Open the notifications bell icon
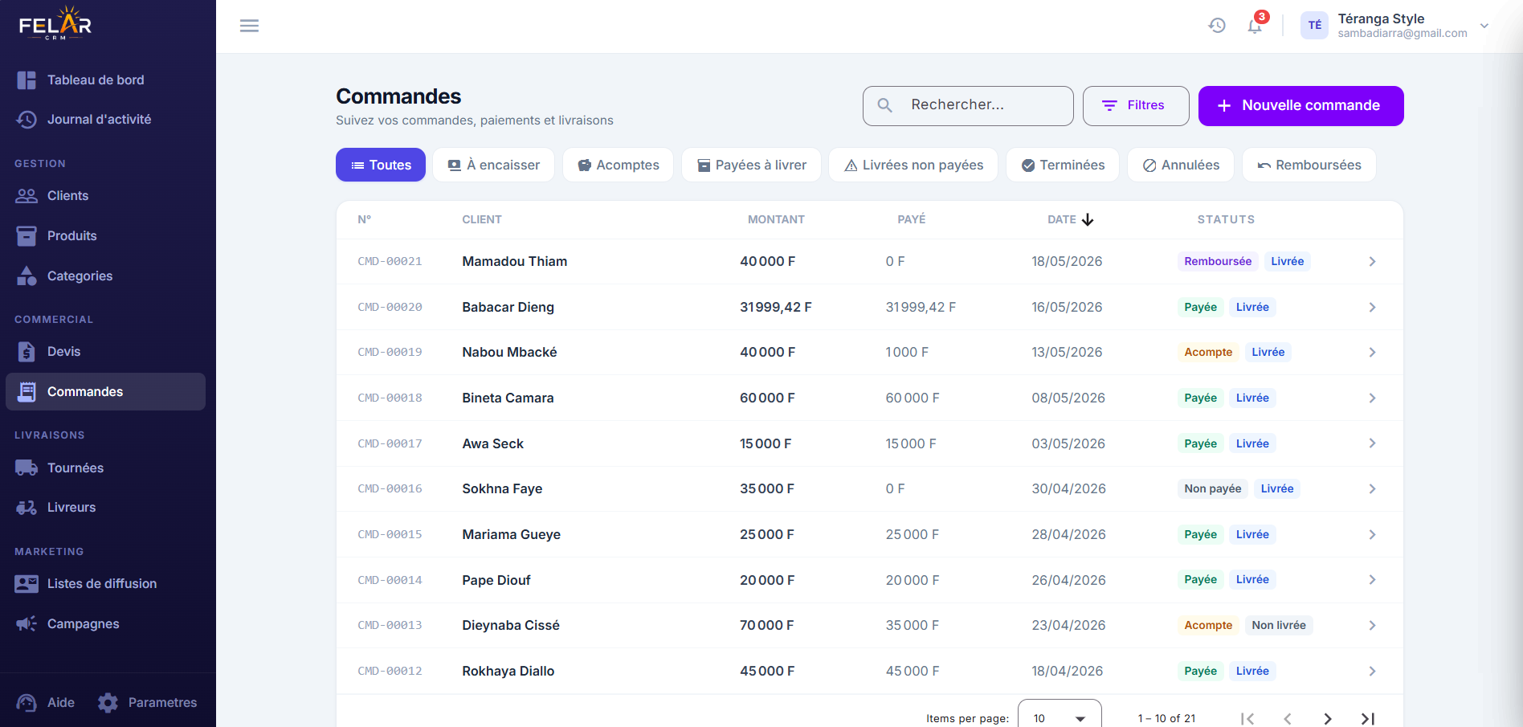The width and height of the screenshot is (1523, 727). click(1255, 26)
